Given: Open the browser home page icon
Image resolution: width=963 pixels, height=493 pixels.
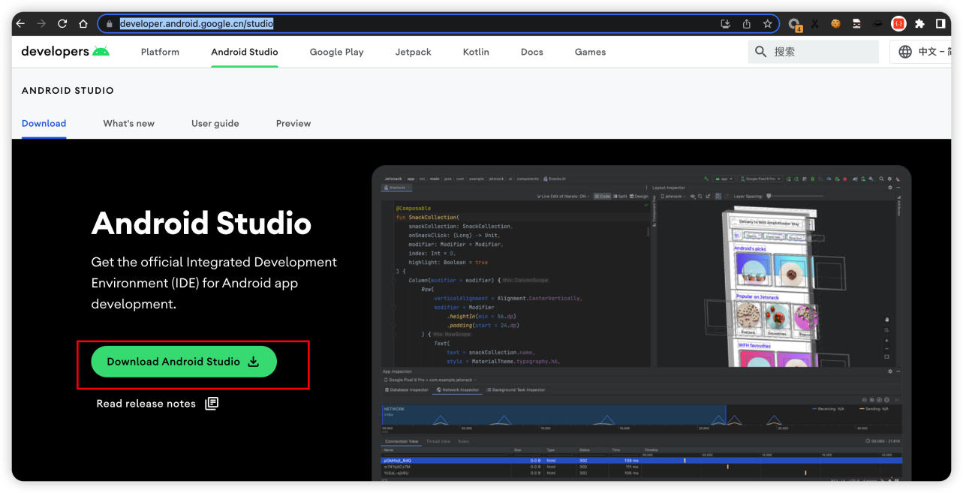Looking at the screenshot, I should click(x=83, y=24).
